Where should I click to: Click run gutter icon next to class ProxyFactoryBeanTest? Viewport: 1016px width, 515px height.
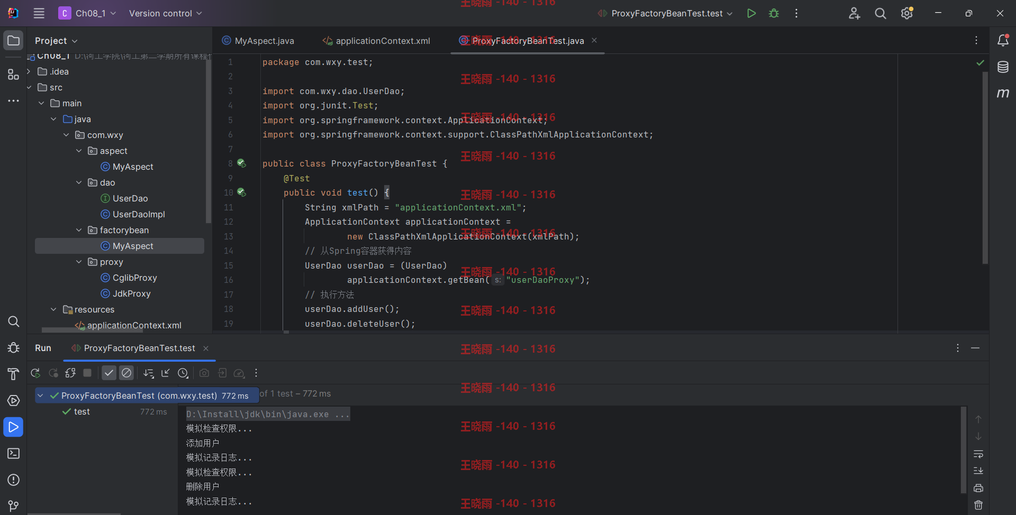241,163
